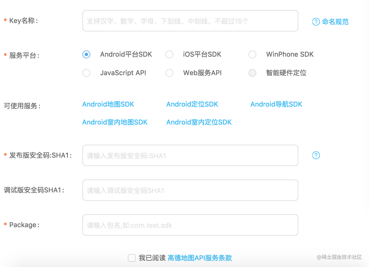369x267 pixels.
Task: Click the help icon beside 发布版安全码:SHA1 field
Action: (316, 155)
